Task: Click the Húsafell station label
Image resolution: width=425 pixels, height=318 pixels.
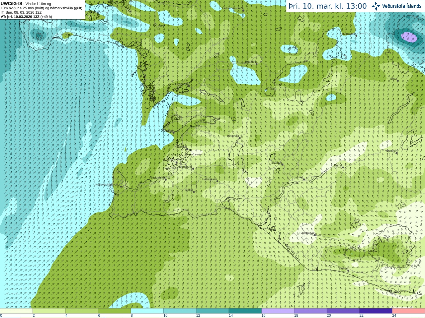Action: [x=251, y=62]
